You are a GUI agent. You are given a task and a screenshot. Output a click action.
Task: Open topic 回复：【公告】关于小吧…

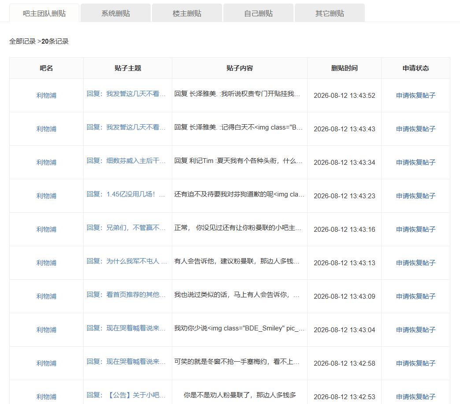coord(126,395)
